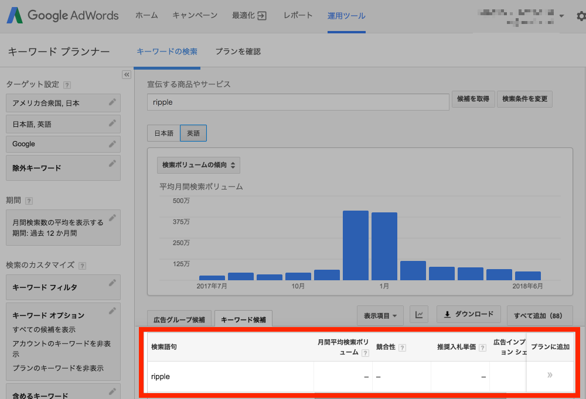Select 広告グループ候補 tab

point(179,319)
